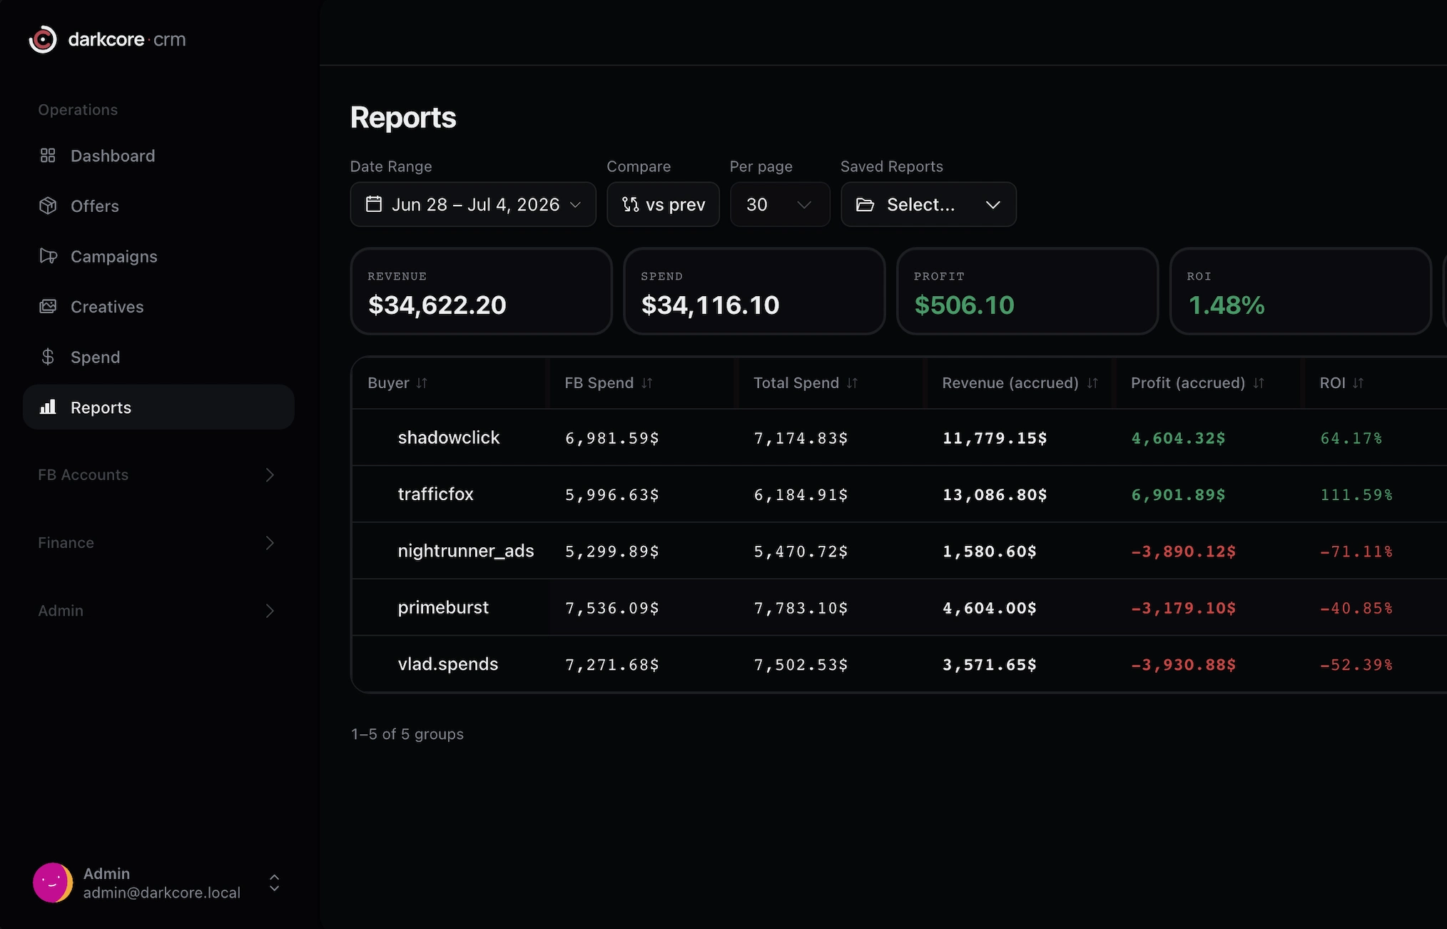
Task: Expand the Finance section chevron
Action: 270,542
